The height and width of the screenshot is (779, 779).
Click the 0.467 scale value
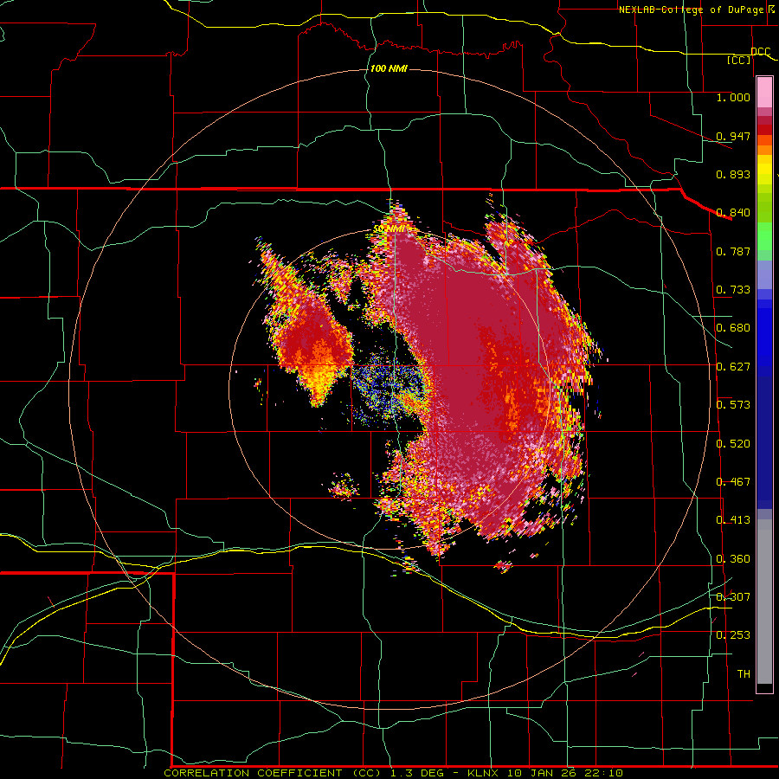[x=733, y=482]
